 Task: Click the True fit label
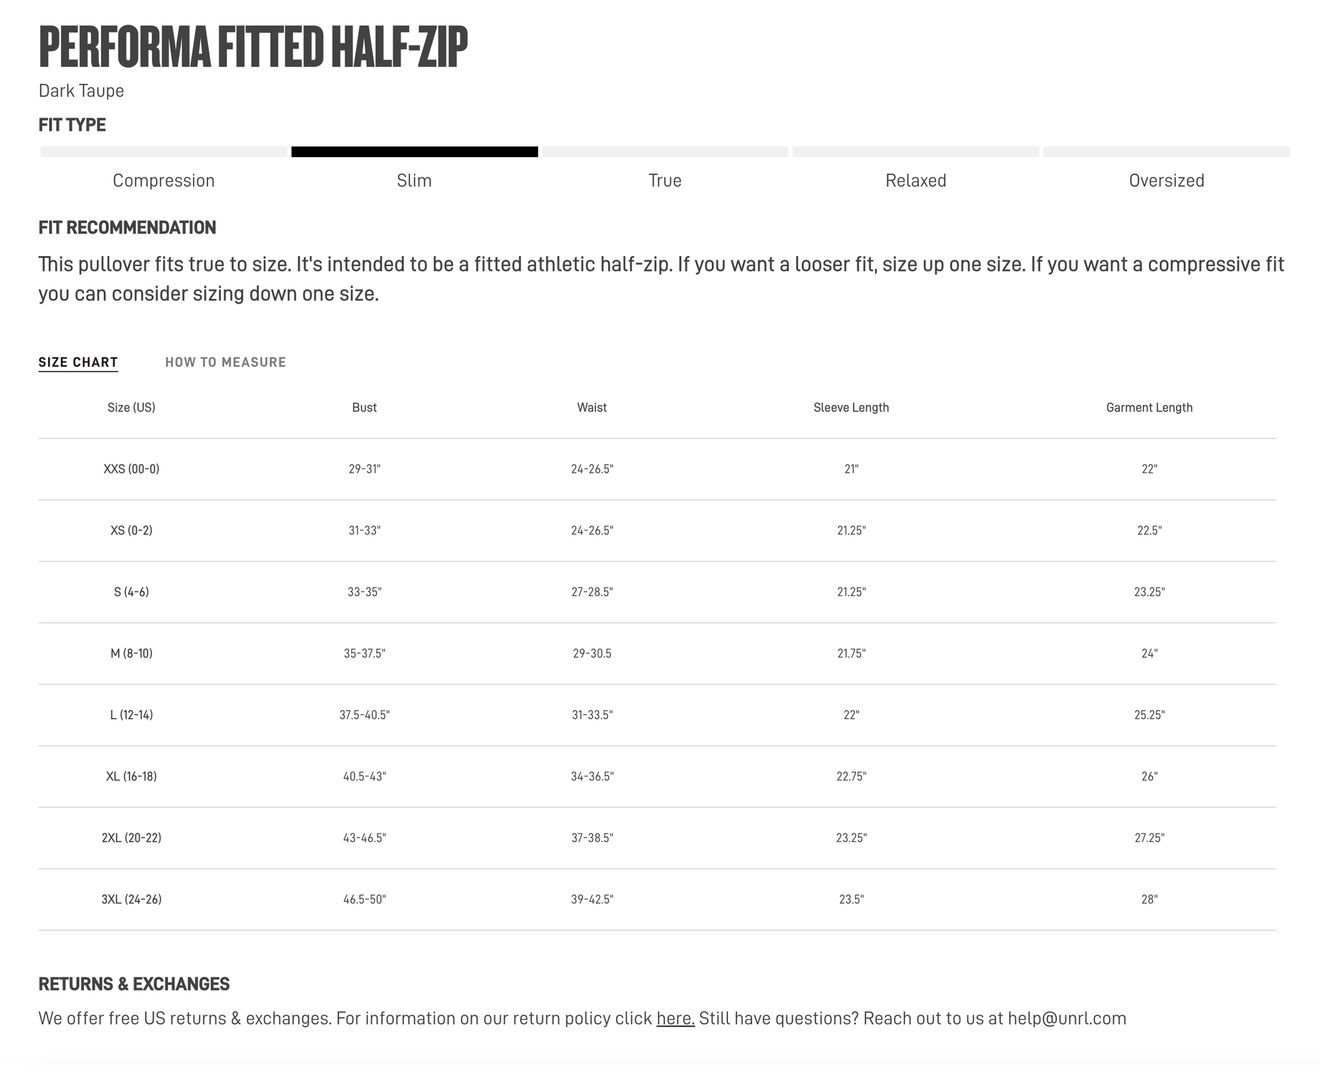click(x=664, y=180)
